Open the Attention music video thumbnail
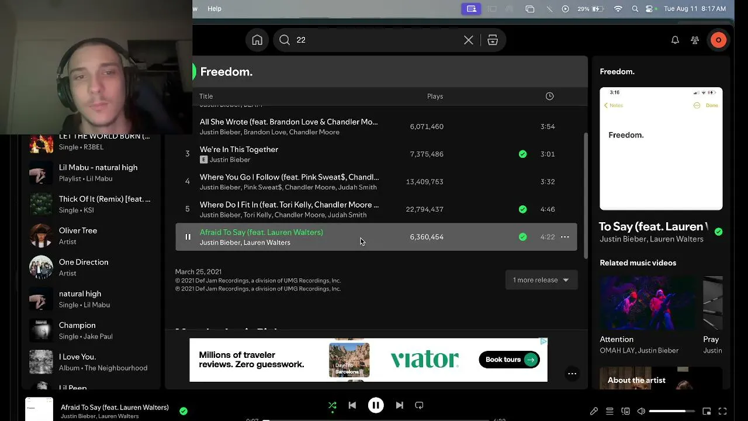The height and width of the screenshot is (421, 748). [x=647, y=303]
